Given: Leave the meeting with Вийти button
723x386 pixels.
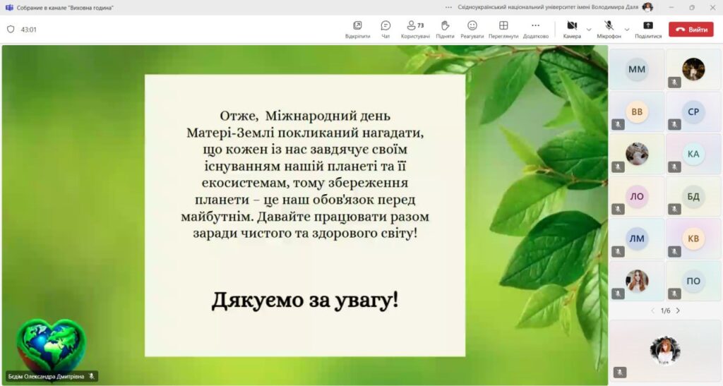Looking at the screenshot, I should tap(691, 30).
